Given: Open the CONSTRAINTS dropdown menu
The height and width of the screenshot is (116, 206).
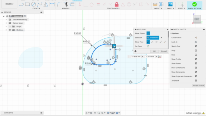Looking at the screenshot, I should point(113,8).
